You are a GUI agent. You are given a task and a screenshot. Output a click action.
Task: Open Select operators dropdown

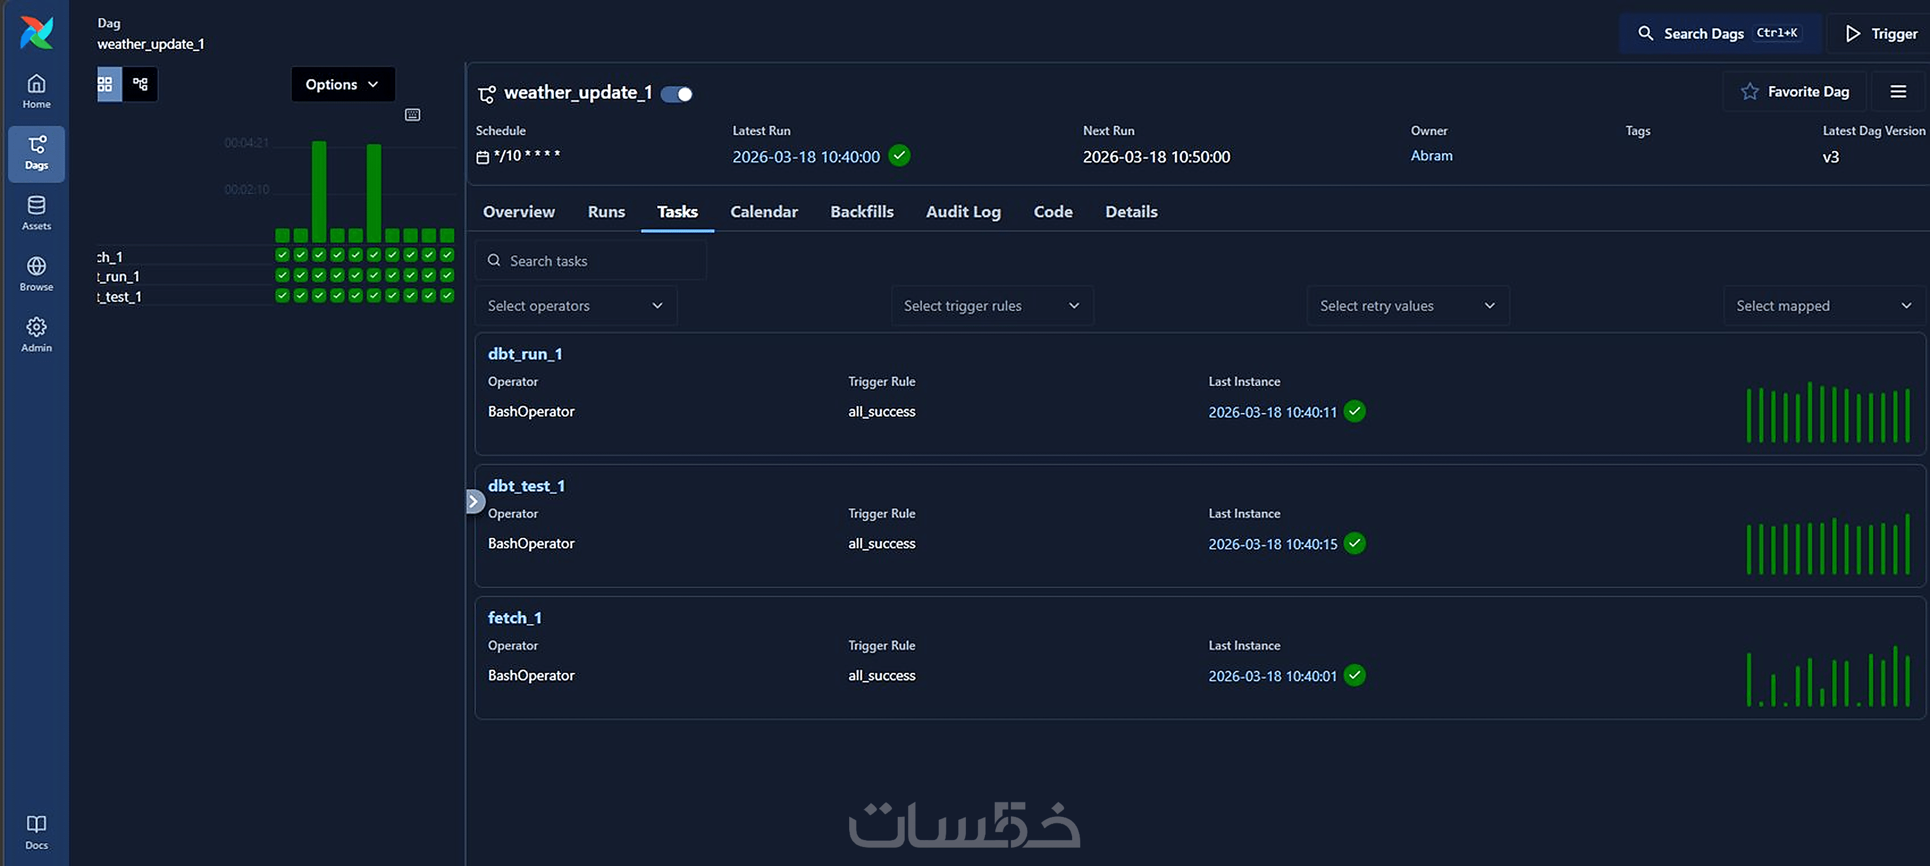click(x=574, y=306)
